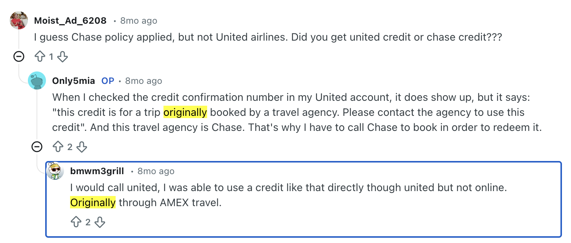Collapse Only5mia's reply thread

(x=37, y=147)
